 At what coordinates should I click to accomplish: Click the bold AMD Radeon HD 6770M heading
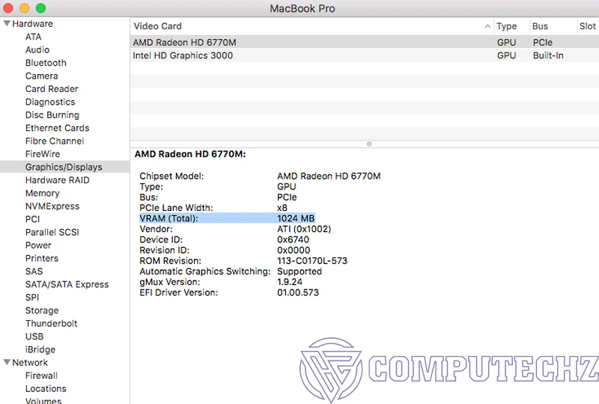coord(190,154)
